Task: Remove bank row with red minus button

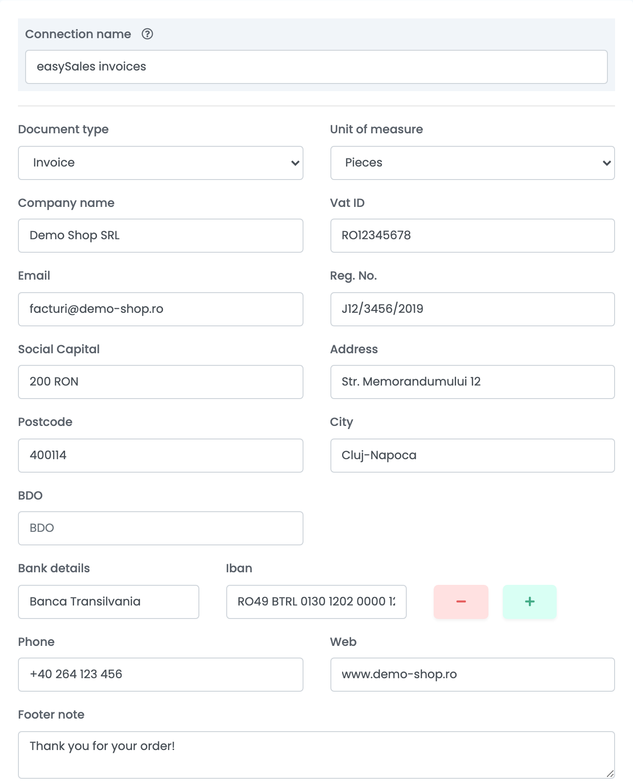Action: [461, 601]
